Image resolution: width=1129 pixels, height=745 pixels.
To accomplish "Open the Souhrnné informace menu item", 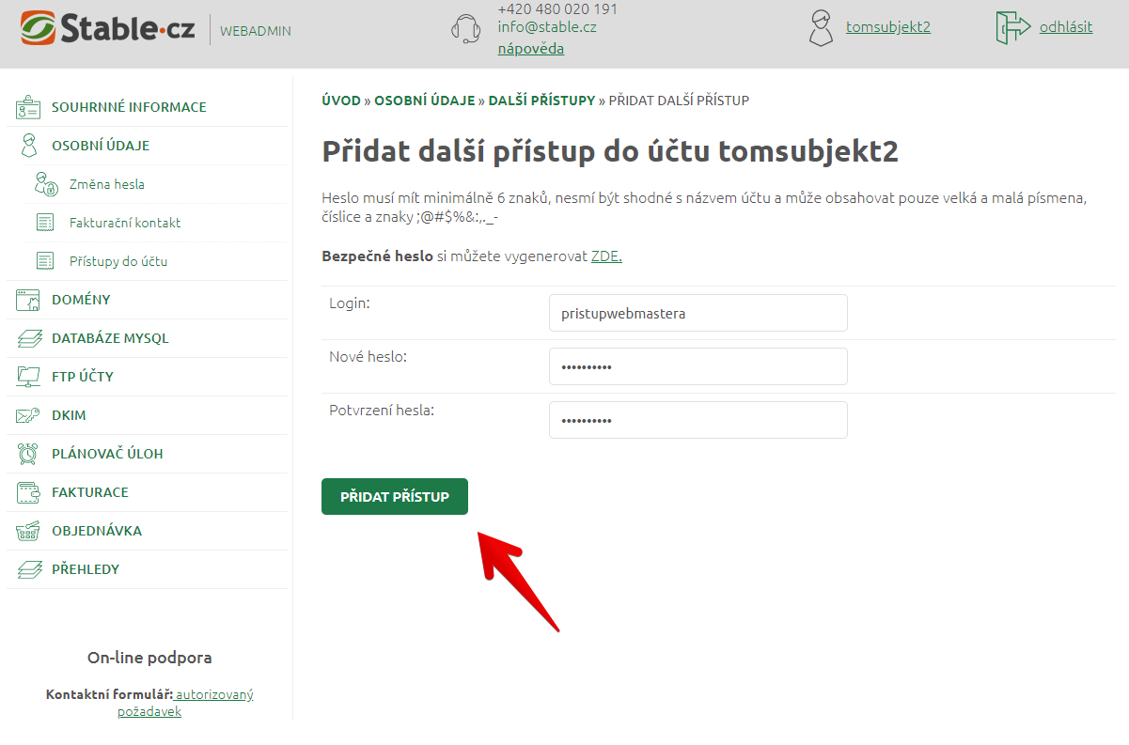I will (x=129, y=107).
